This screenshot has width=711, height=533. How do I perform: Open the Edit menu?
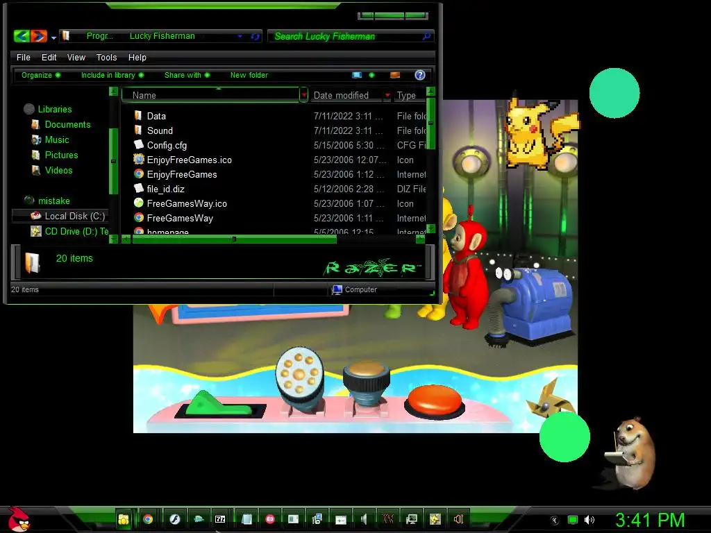click(x=49, y=57)
